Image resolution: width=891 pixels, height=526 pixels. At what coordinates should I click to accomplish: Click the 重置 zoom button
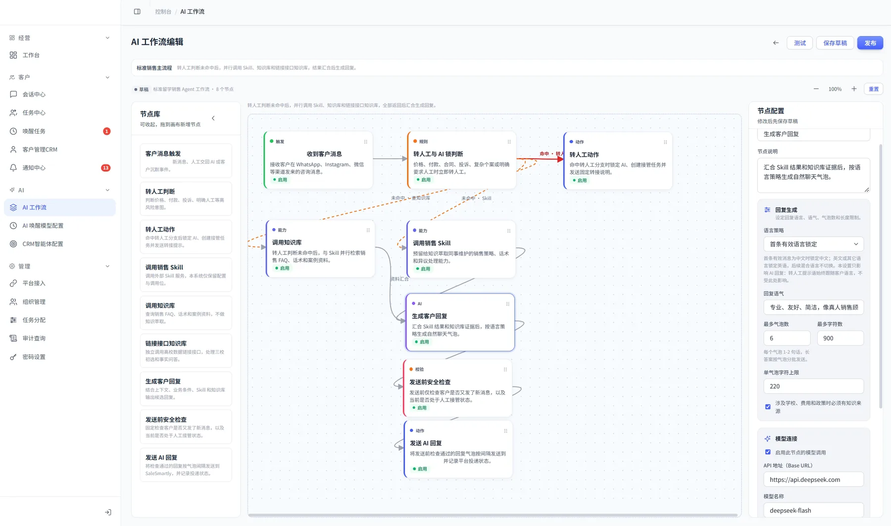[x=873, y=89]
